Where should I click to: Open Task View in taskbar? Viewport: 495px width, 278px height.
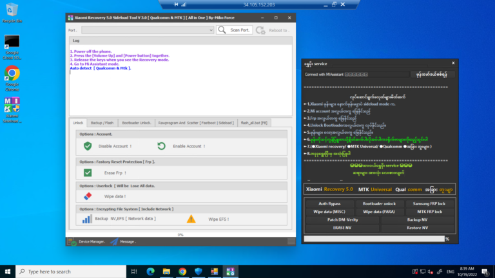coord(134,272)
